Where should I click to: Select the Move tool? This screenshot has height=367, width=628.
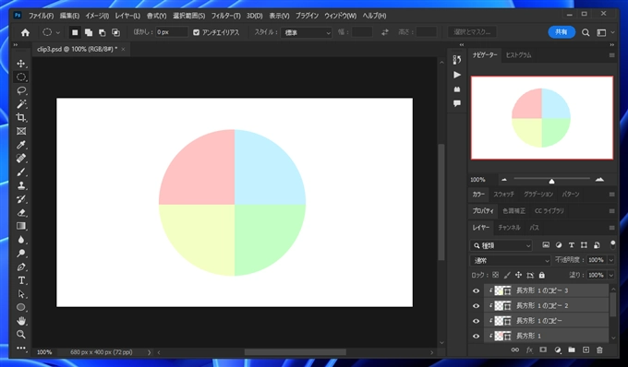[x=21, y=64]
